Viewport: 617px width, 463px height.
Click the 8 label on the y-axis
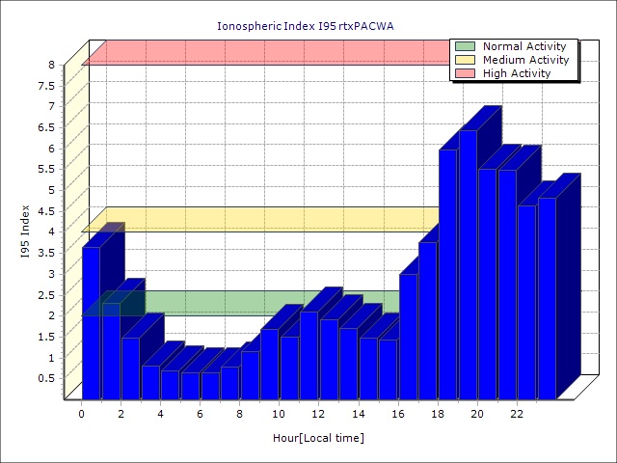point(52,65)
